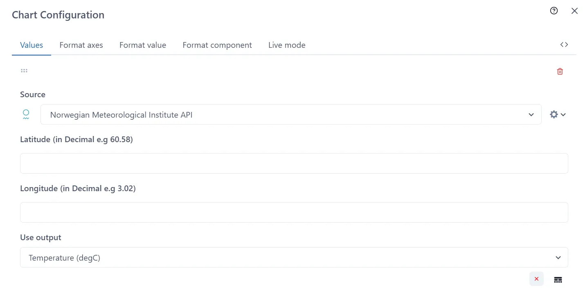Expand the Norwegian Meteorological Institute API selector arrow
This screenshot has height=290, width=583.
pos(531,115)
